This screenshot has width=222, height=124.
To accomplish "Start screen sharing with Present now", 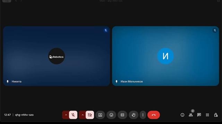I will click(100, 115).
